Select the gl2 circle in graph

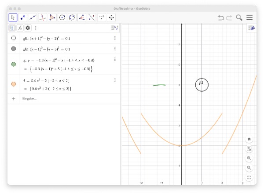coord(202,85)
